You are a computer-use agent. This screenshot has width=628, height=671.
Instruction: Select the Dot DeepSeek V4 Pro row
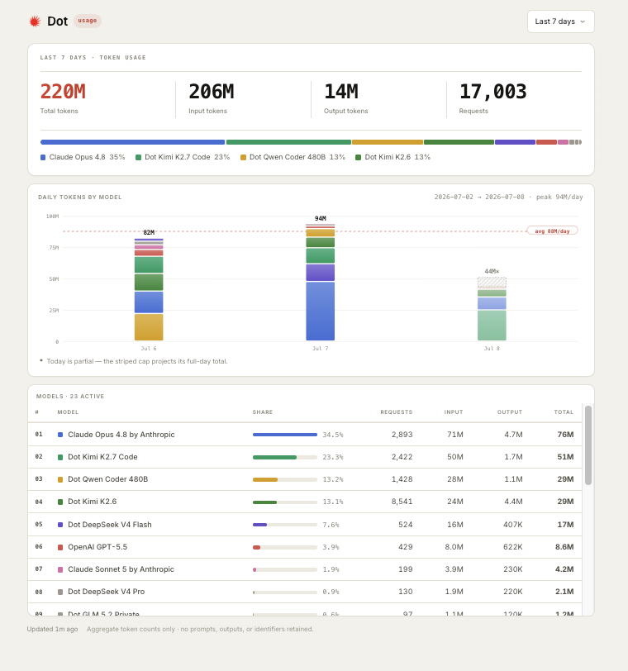305,592
